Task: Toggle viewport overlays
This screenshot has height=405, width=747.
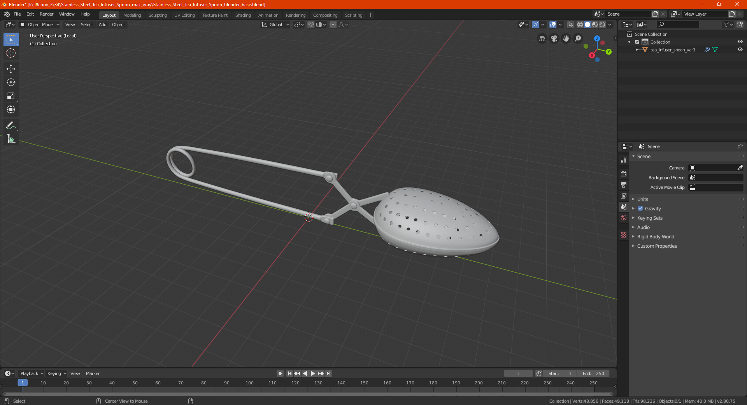Action: pyautogui.click(x=553, y=25)
